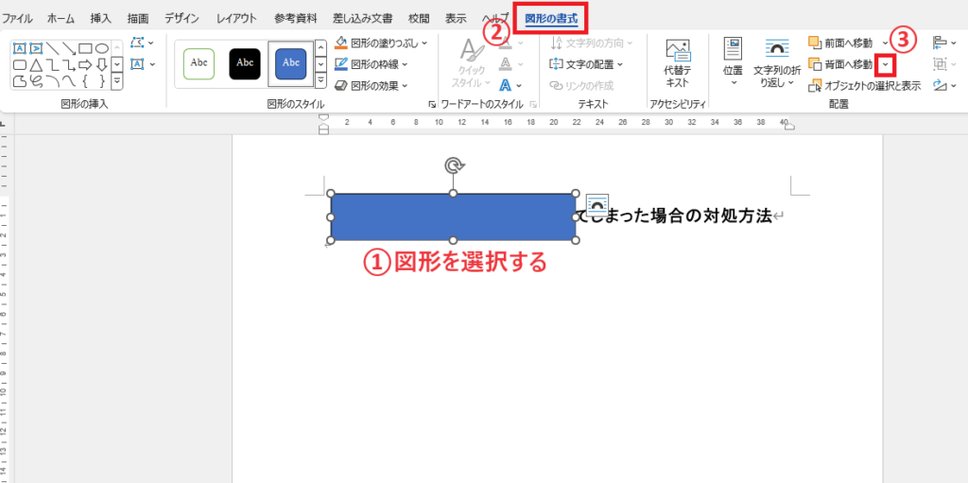The width and height of the screenshot is (968, 483).
Task: Switch to the レイアウト tab
Action: click(x=236, y=18)
